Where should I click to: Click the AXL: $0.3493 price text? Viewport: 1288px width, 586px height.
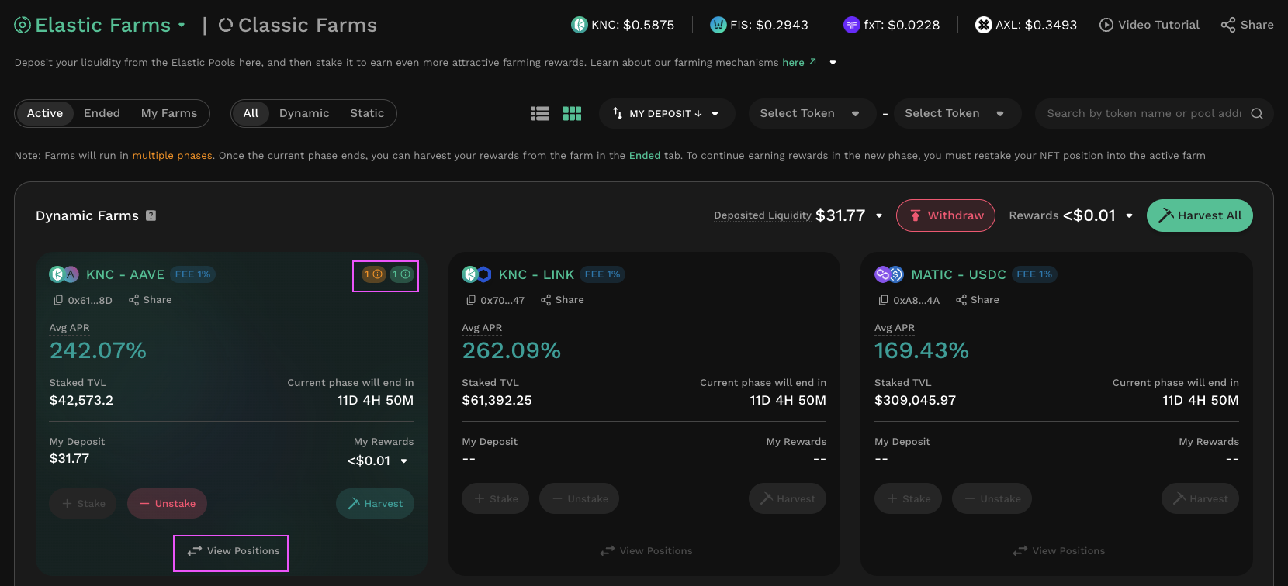[1036, 25]
